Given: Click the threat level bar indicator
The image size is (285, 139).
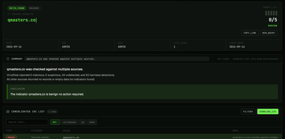Looking at the screenshot, I should click(x=271, y=13).
